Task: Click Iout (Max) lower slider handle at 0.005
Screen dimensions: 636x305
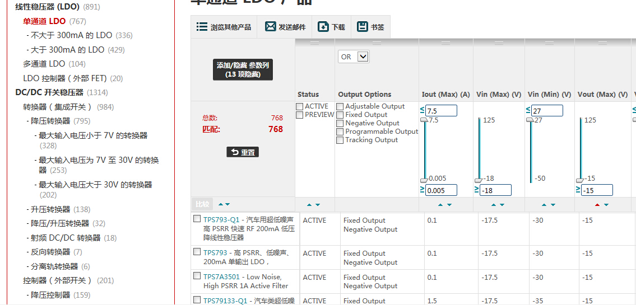Action: click(424, 180)
